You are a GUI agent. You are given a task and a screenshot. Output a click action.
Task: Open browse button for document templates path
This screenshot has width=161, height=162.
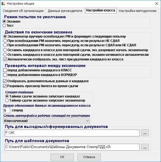click(x=145, y=147)
